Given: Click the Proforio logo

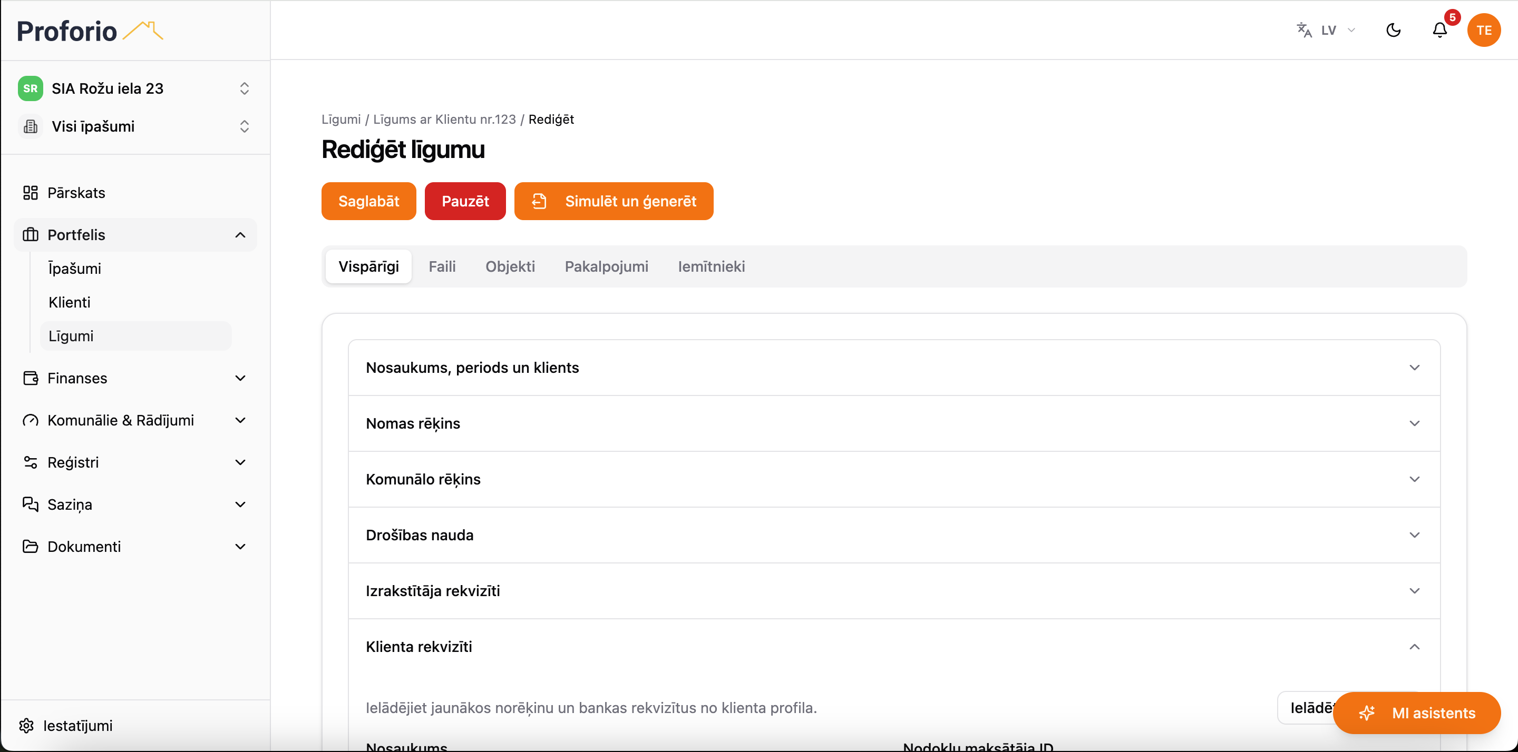Looking at the screenshot, I should point(90,31).
